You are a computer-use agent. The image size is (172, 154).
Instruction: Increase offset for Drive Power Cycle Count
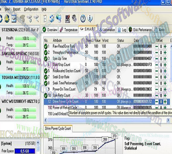165,102
